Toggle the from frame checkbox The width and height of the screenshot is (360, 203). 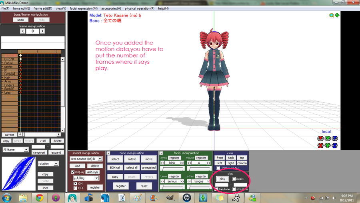pos(216,189)
